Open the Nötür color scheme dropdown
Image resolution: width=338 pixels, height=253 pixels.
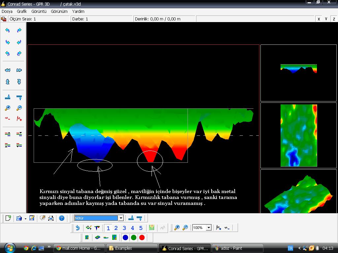coord(121,218)
